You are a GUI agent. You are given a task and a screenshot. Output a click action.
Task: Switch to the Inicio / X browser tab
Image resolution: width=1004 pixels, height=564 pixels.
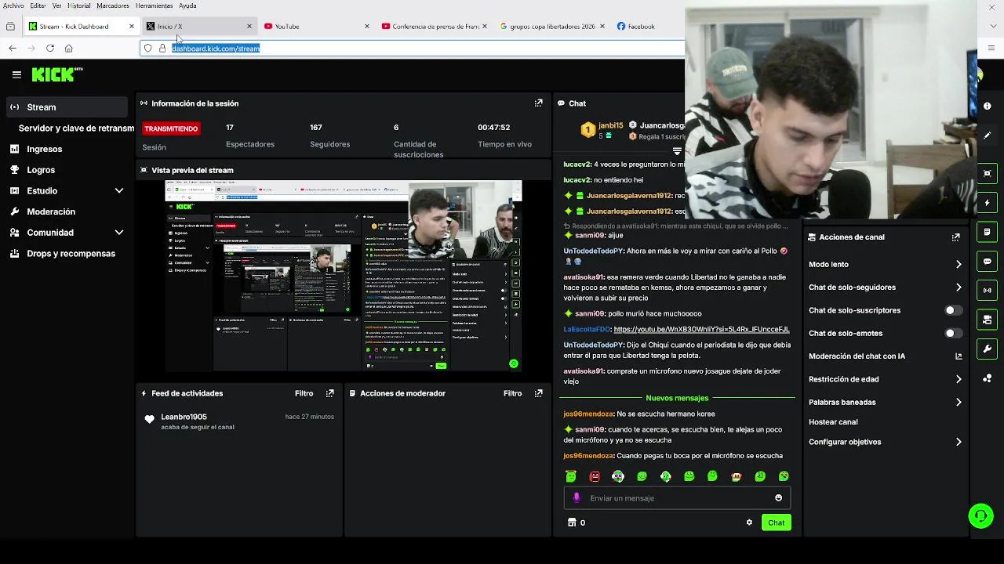tap(198, 26)
